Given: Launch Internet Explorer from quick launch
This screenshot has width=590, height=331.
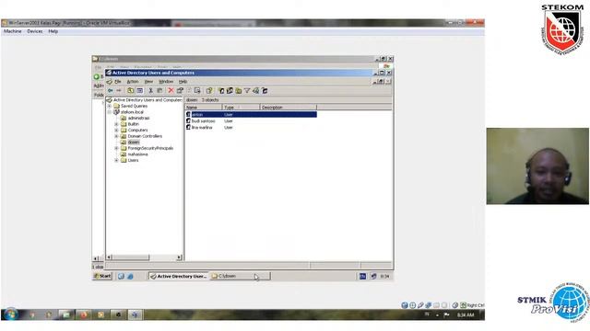Looking at the screenshot, I should coord(130,277).
